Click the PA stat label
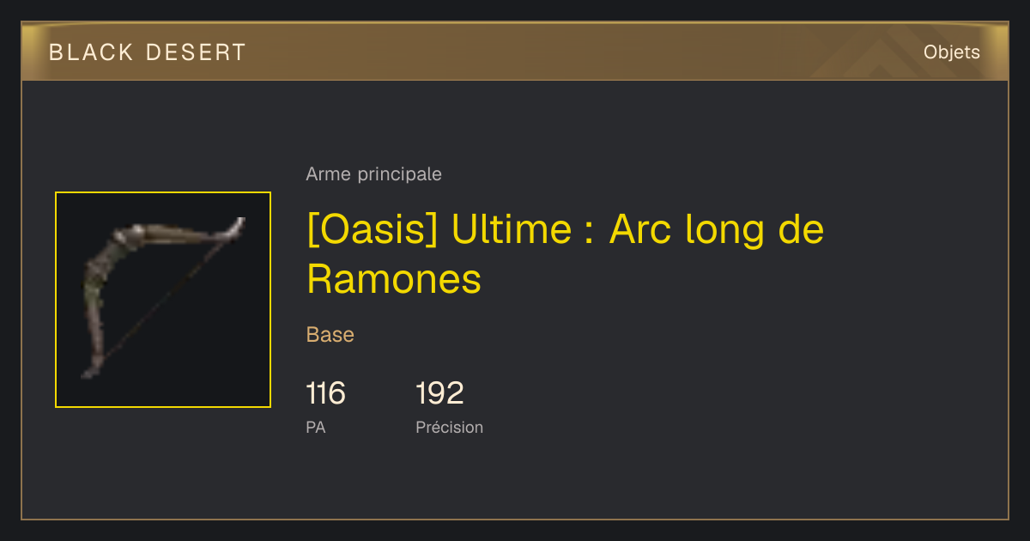The image size is (1030, 541). 316,427
